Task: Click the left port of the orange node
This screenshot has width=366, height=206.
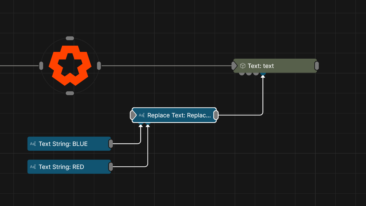Action: coord(41,66)
